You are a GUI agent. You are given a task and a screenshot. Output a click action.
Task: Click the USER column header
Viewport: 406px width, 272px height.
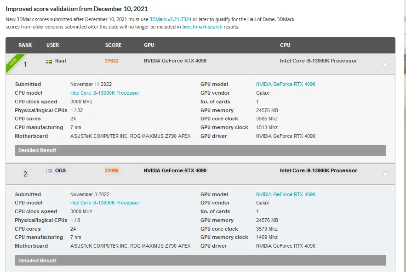(53, 45)
